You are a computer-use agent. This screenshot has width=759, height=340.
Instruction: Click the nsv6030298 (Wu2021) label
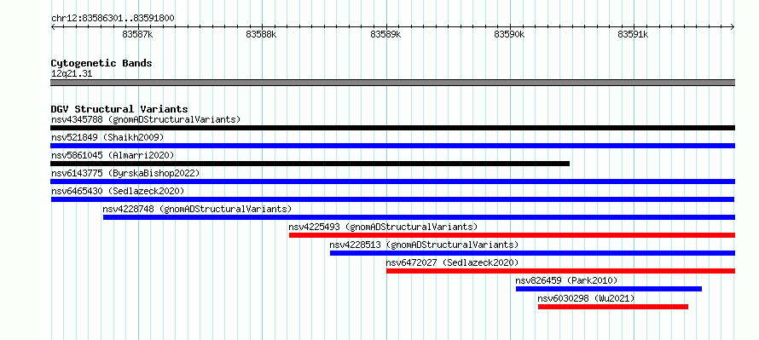coord(586,298)
